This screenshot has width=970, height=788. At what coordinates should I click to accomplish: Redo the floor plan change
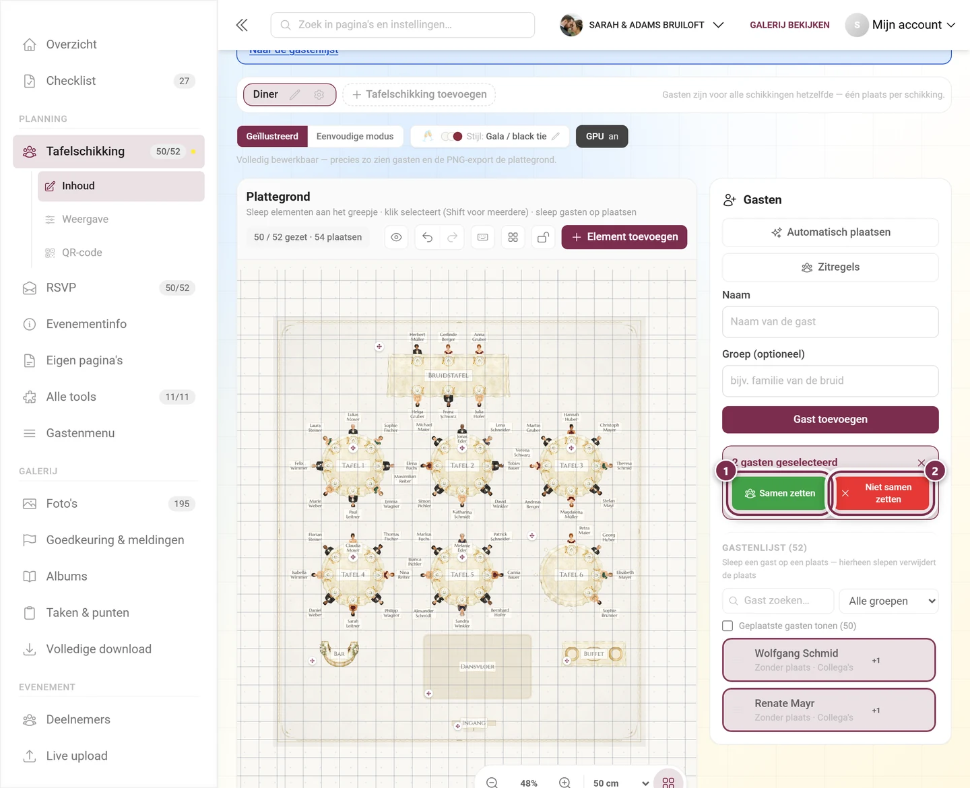[453, 237]
